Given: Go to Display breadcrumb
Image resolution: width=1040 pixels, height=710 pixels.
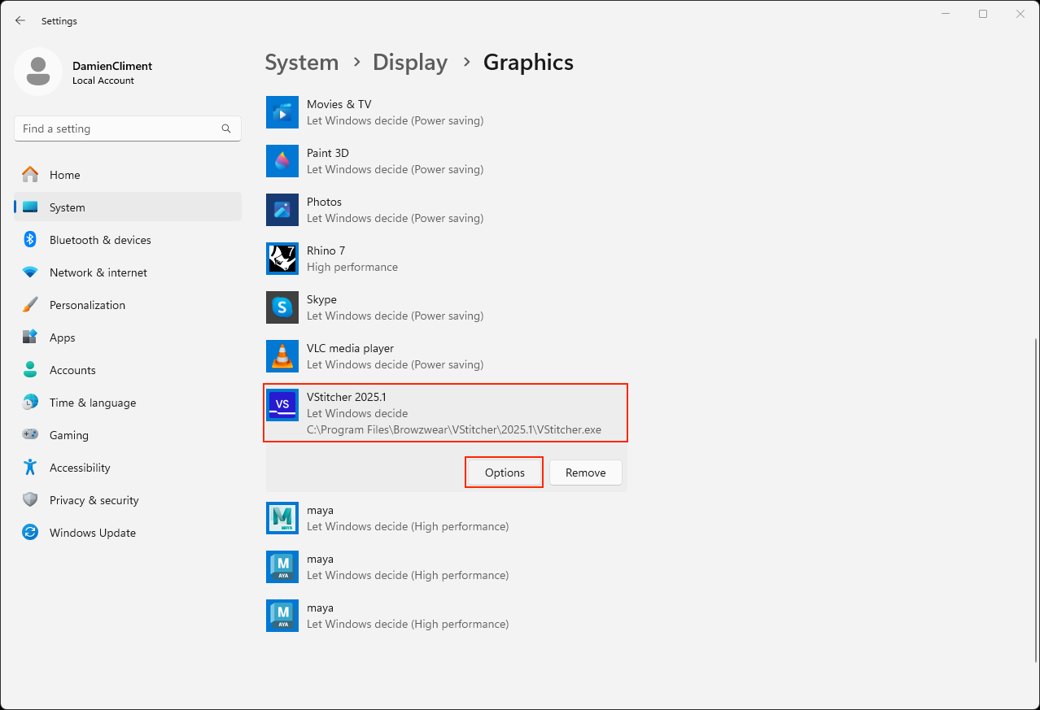Looking at the screenshot, I should (410, 63).
